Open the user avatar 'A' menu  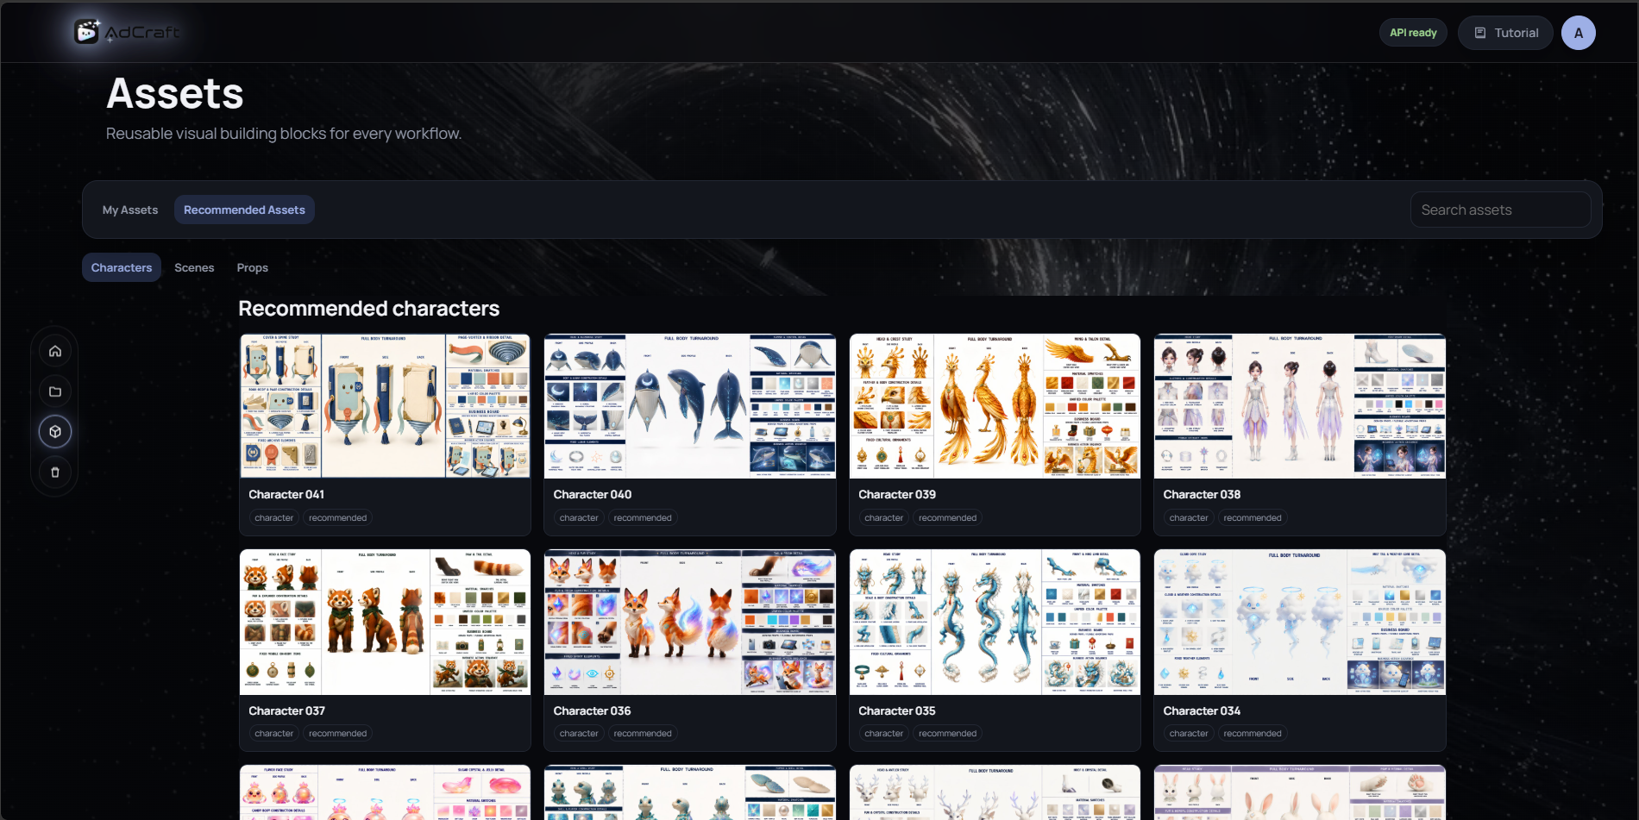click(1579, 33)
